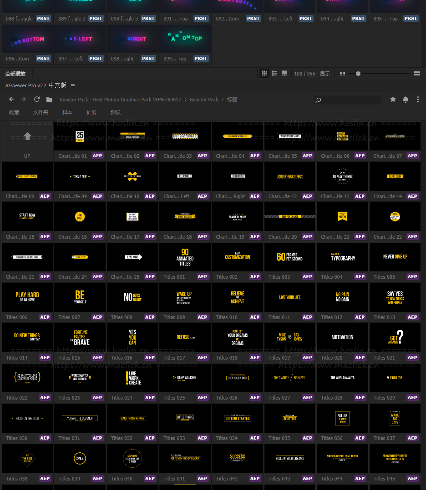Click the AEP badge on Titles 003
This screenshot has height=490, width=426.
click(x=307, y=276)
